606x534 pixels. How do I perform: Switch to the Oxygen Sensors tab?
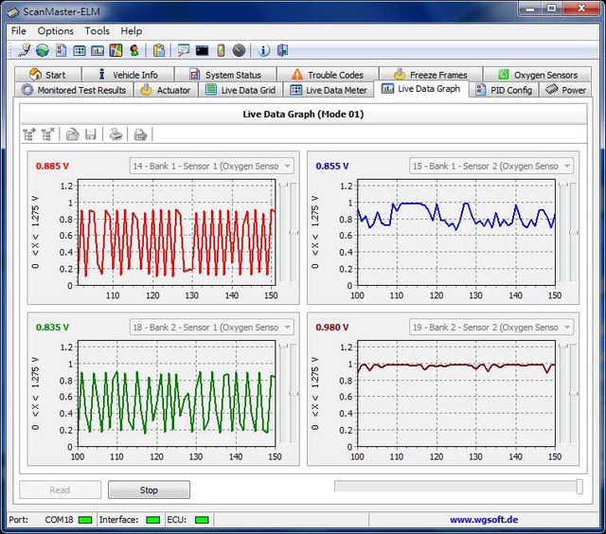pos(538,75)
